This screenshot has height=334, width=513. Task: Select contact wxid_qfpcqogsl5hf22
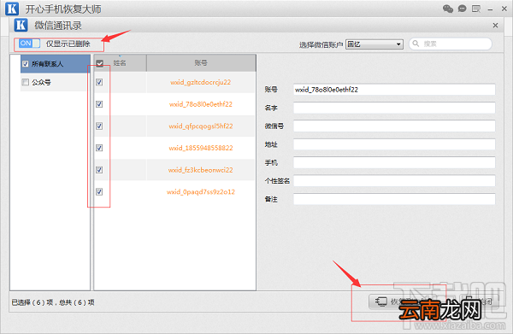(x=201, y=126)
